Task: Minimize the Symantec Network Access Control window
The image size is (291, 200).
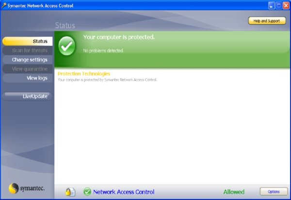Action: pos(271,5)
